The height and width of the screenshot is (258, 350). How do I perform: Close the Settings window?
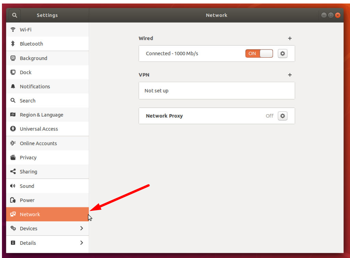coord(338,15)
